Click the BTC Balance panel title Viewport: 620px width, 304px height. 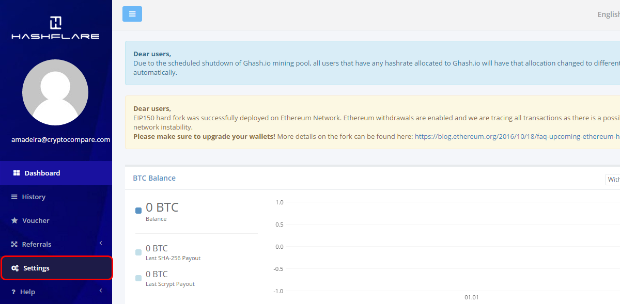click(x=154, y=178)
